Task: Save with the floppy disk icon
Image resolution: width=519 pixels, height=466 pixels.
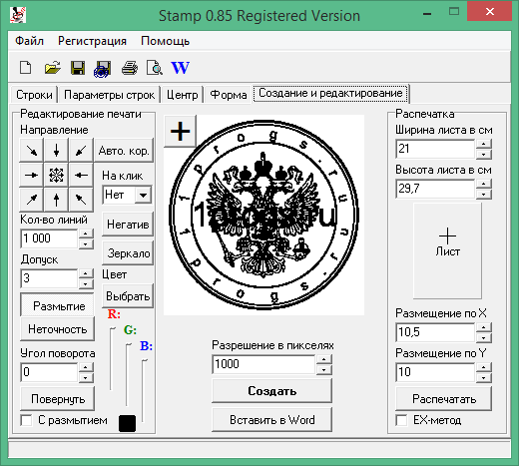Action: pos(78,68)
